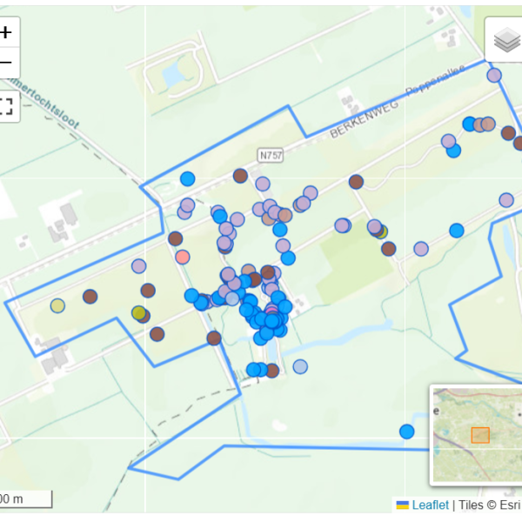522x522 pixels.
Task: Select the brown marker left of N757 label
Action: tap(240, 176)
